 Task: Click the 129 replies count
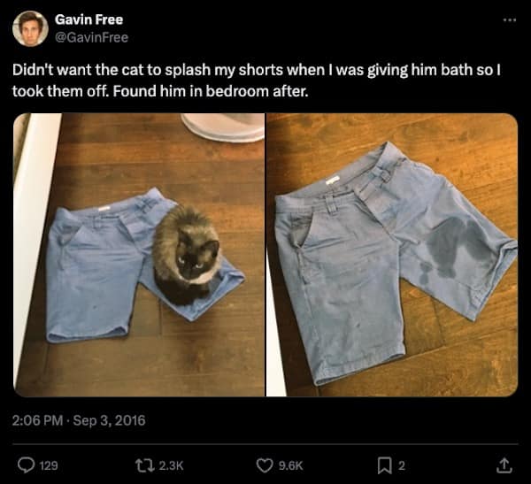click(49, 465)
